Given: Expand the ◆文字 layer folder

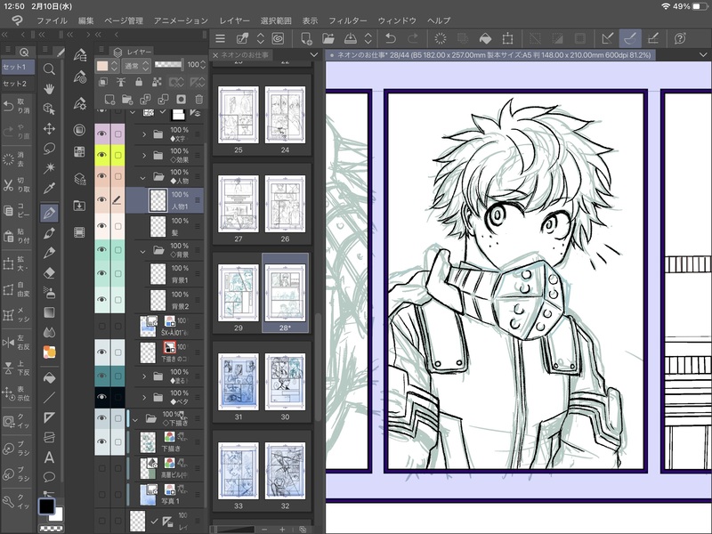Looking at the screenshot, I should [144, 134].
